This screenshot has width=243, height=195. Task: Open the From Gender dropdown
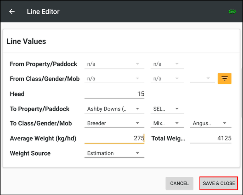167,79
